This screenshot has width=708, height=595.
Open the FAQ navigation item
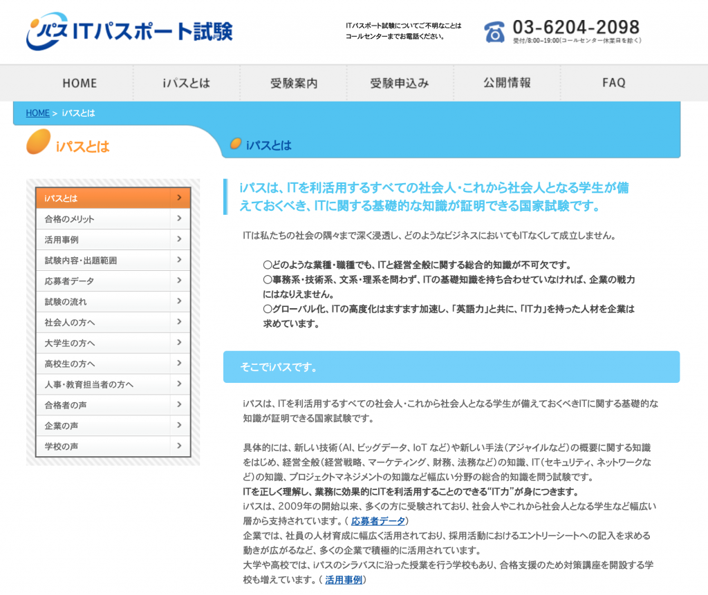tap(614, 83)
